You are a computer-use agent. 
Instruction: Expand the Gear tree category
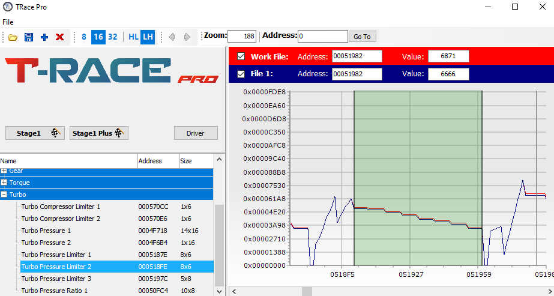pyautogui.click(x=4, y=171)
